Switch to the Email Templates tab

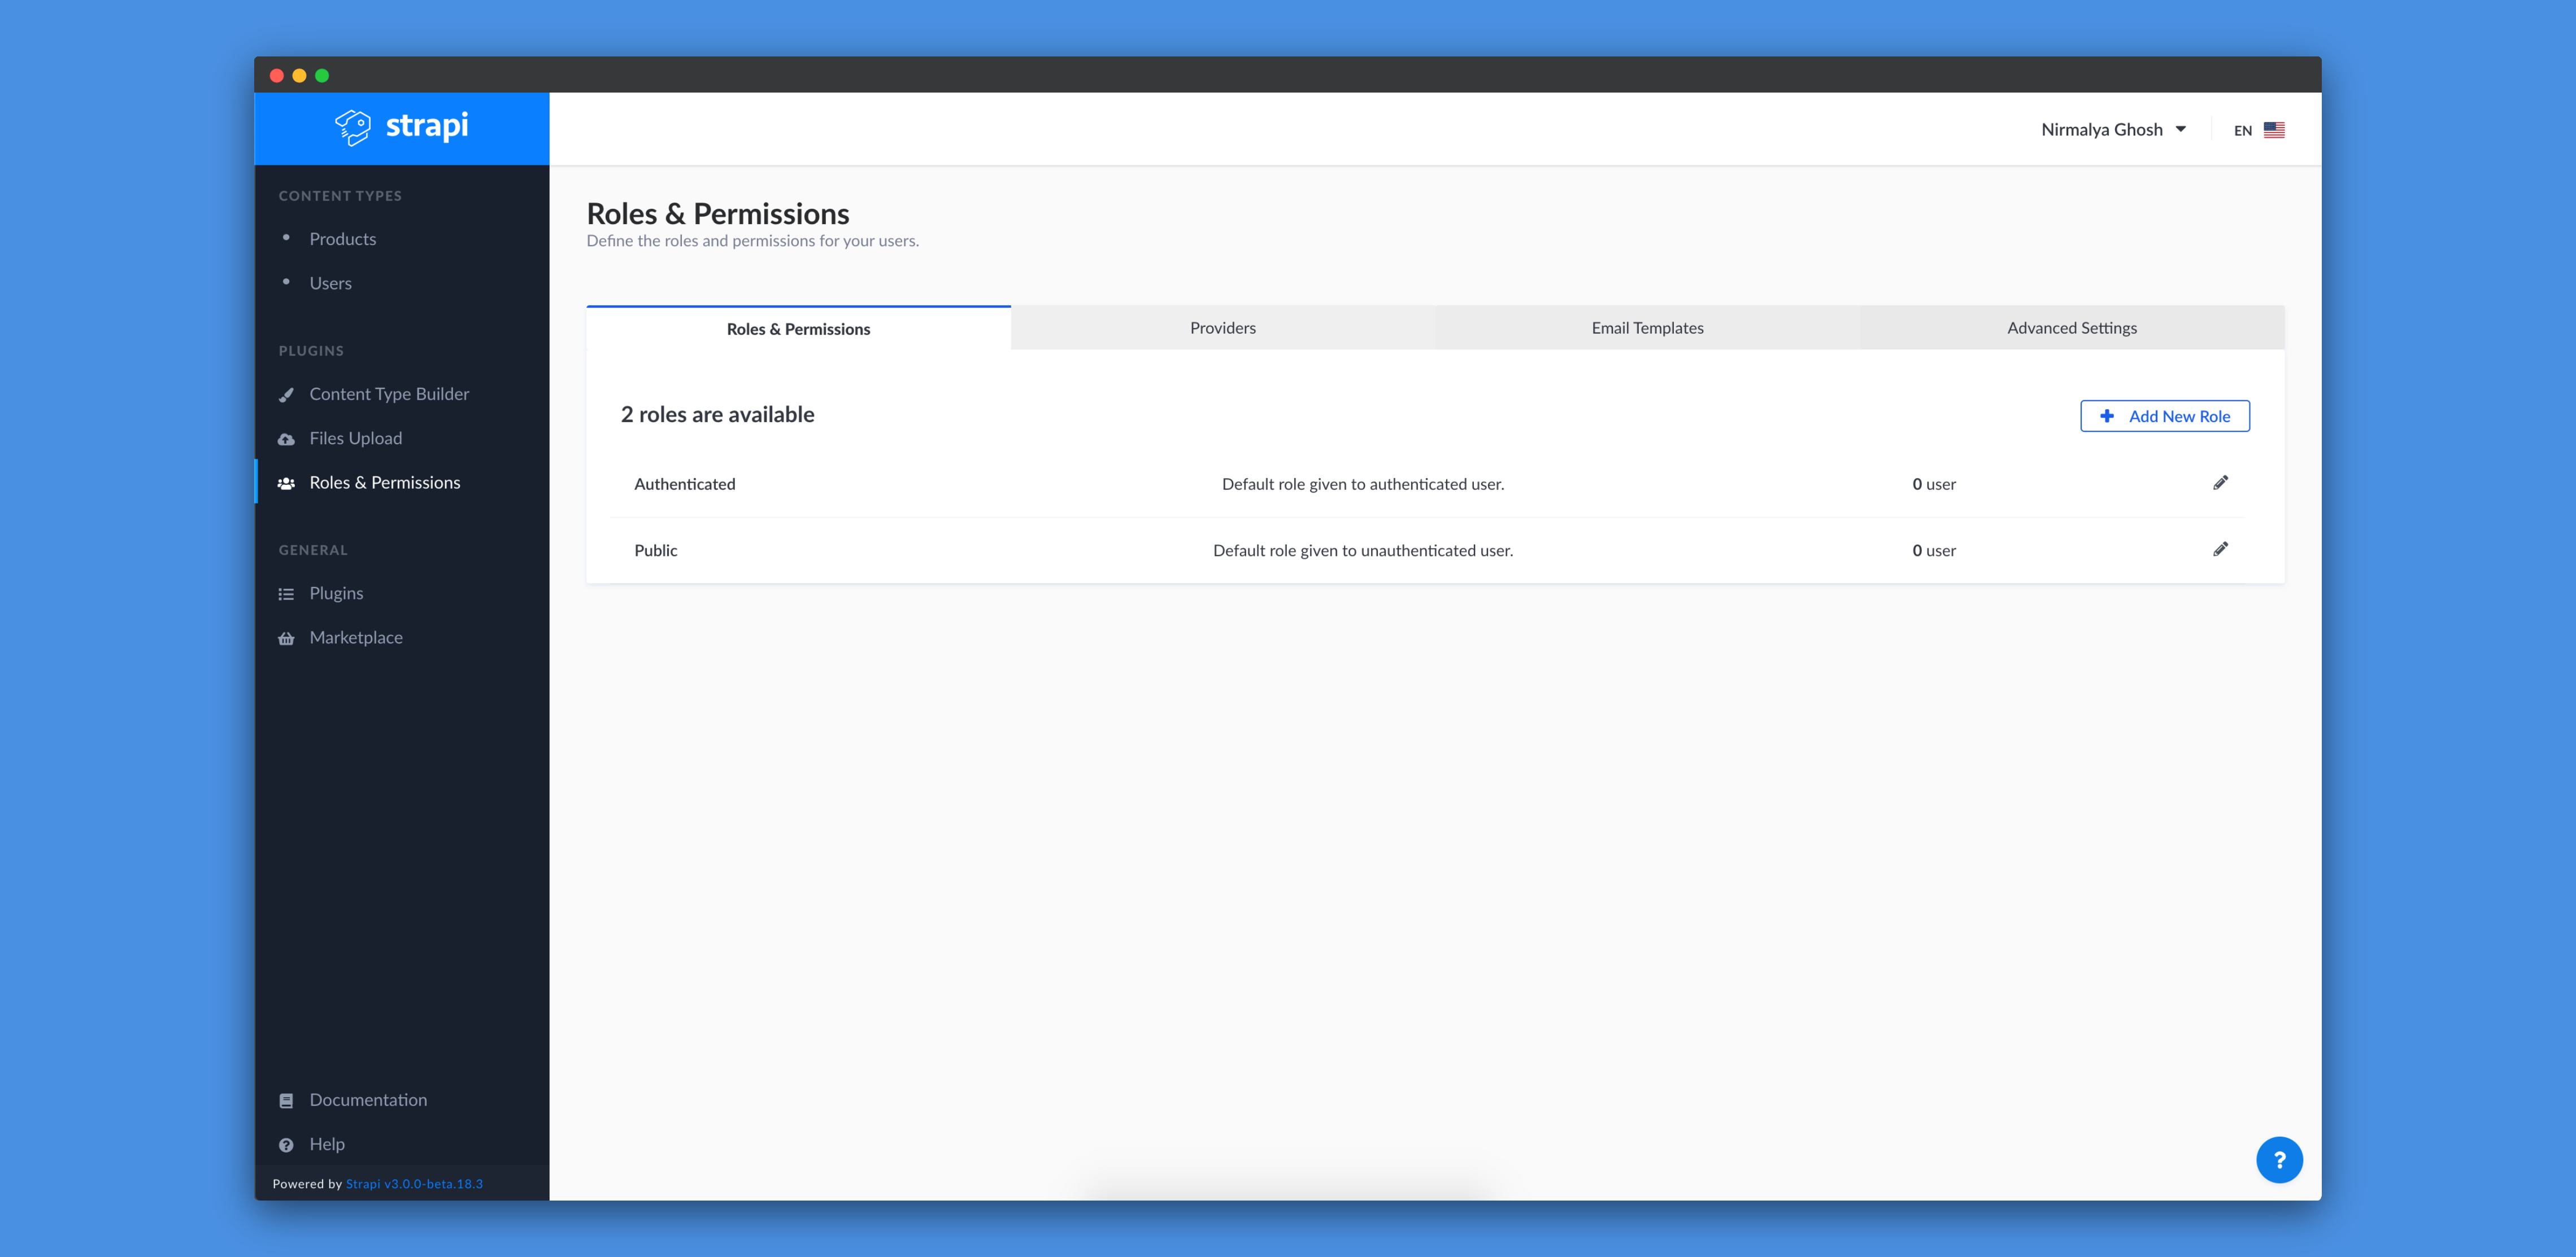pos(1647,328)
